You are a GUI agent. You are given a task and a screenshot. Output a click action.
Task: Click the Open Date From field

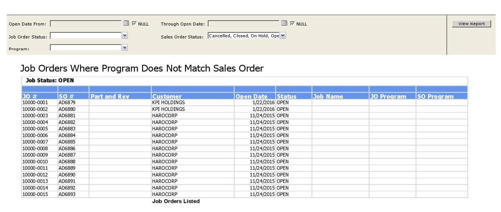pos(86,24)
